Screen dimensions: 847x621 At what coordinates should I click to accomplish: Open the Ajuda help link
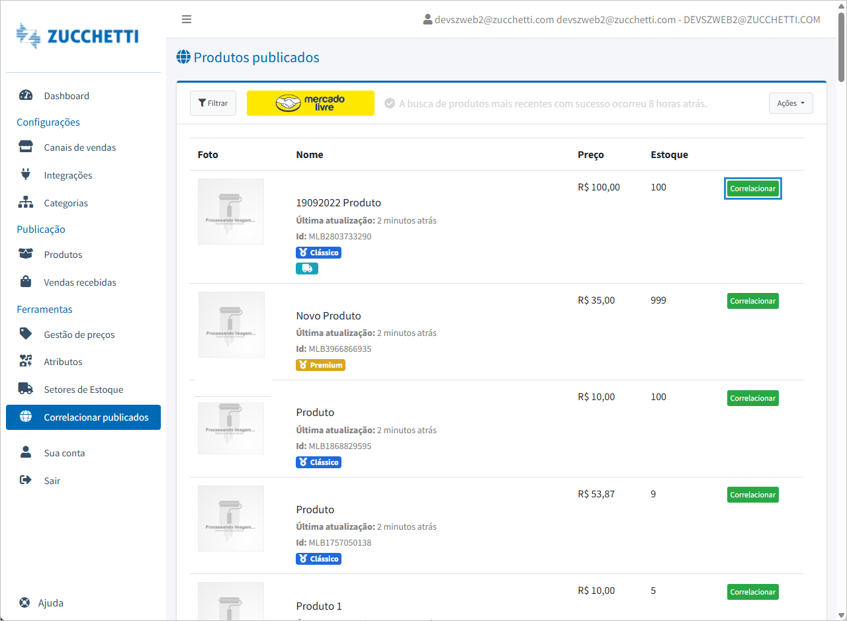click(50, 603)
